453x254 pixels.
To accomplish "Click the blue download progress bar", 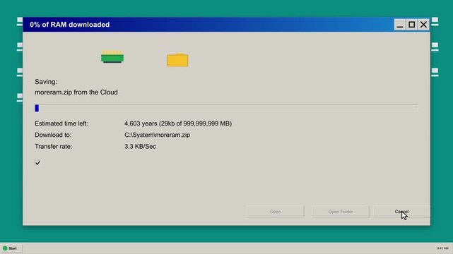I will [226, 108].
